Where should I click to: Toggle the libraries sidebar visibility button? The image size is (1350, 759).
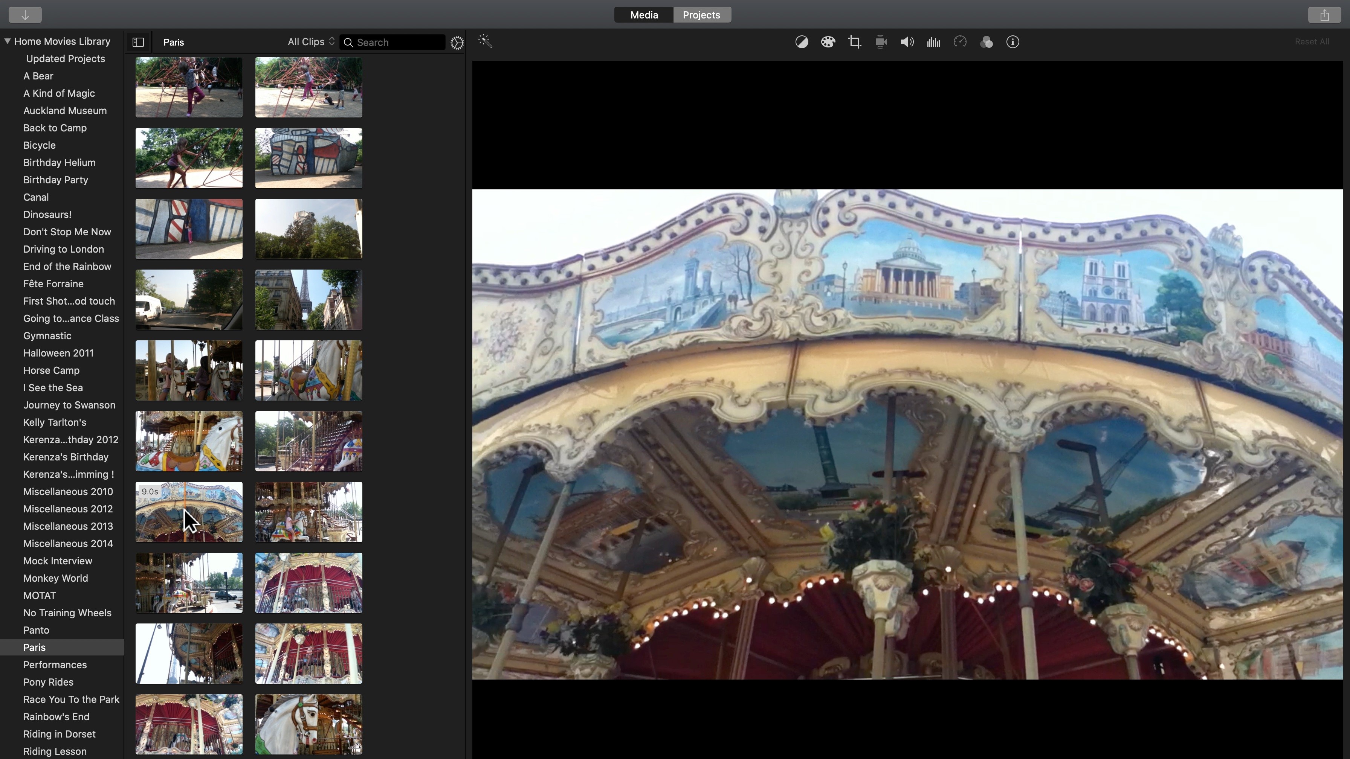coord(138,42)
